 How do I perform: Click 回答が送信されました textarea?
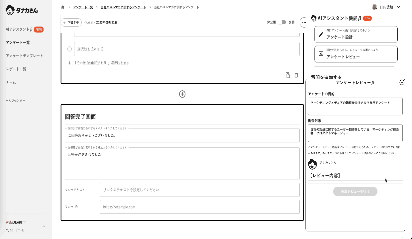point(182,164)
